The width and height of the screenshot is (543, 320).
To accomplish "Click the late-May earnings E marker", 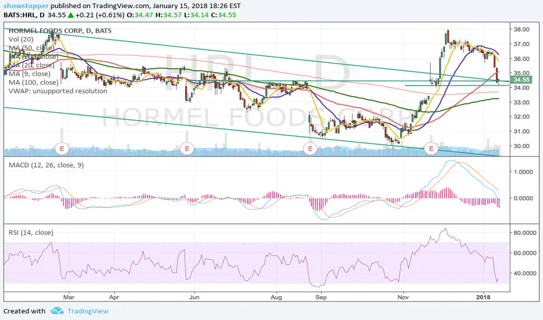I will tap(186, 149).
